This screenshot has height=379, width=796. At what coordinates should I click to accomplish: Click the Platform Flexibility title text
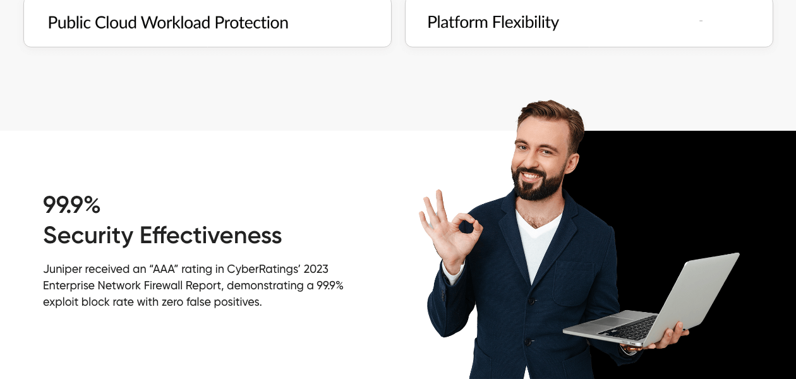(493, 22)
